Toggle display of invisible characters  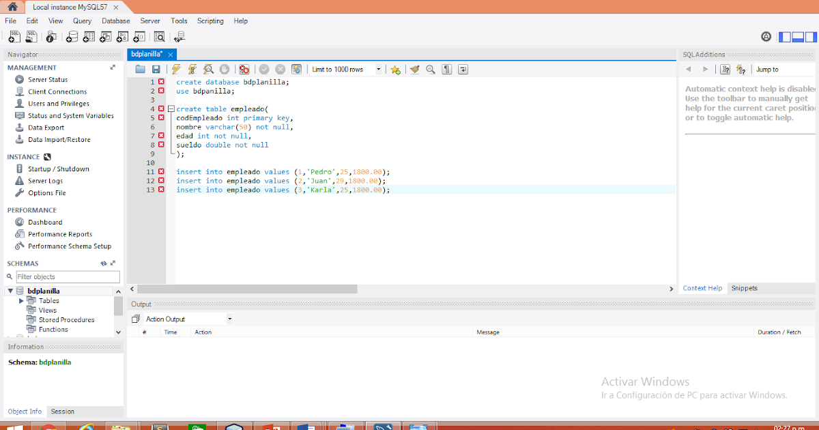[x=445, y=69]
